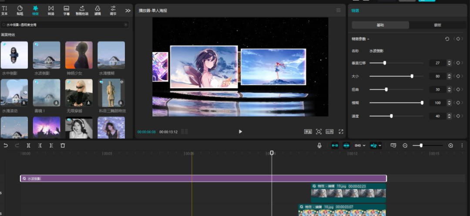470x216 pixels.
Task: Open the 滤镜 filters panel
Action: pyautogui.click(x=97, y=10)
